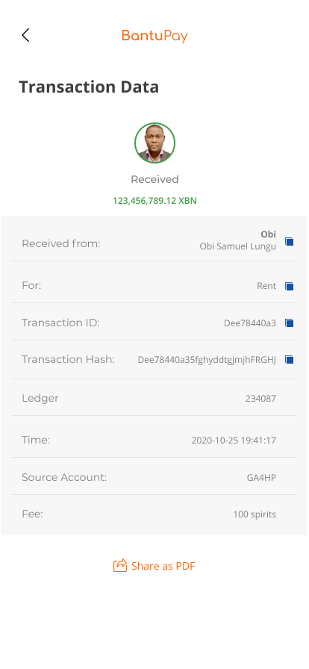Copy the Transaction Hash
The height and width of the screenshot is (669, 309).
point(290,360)
